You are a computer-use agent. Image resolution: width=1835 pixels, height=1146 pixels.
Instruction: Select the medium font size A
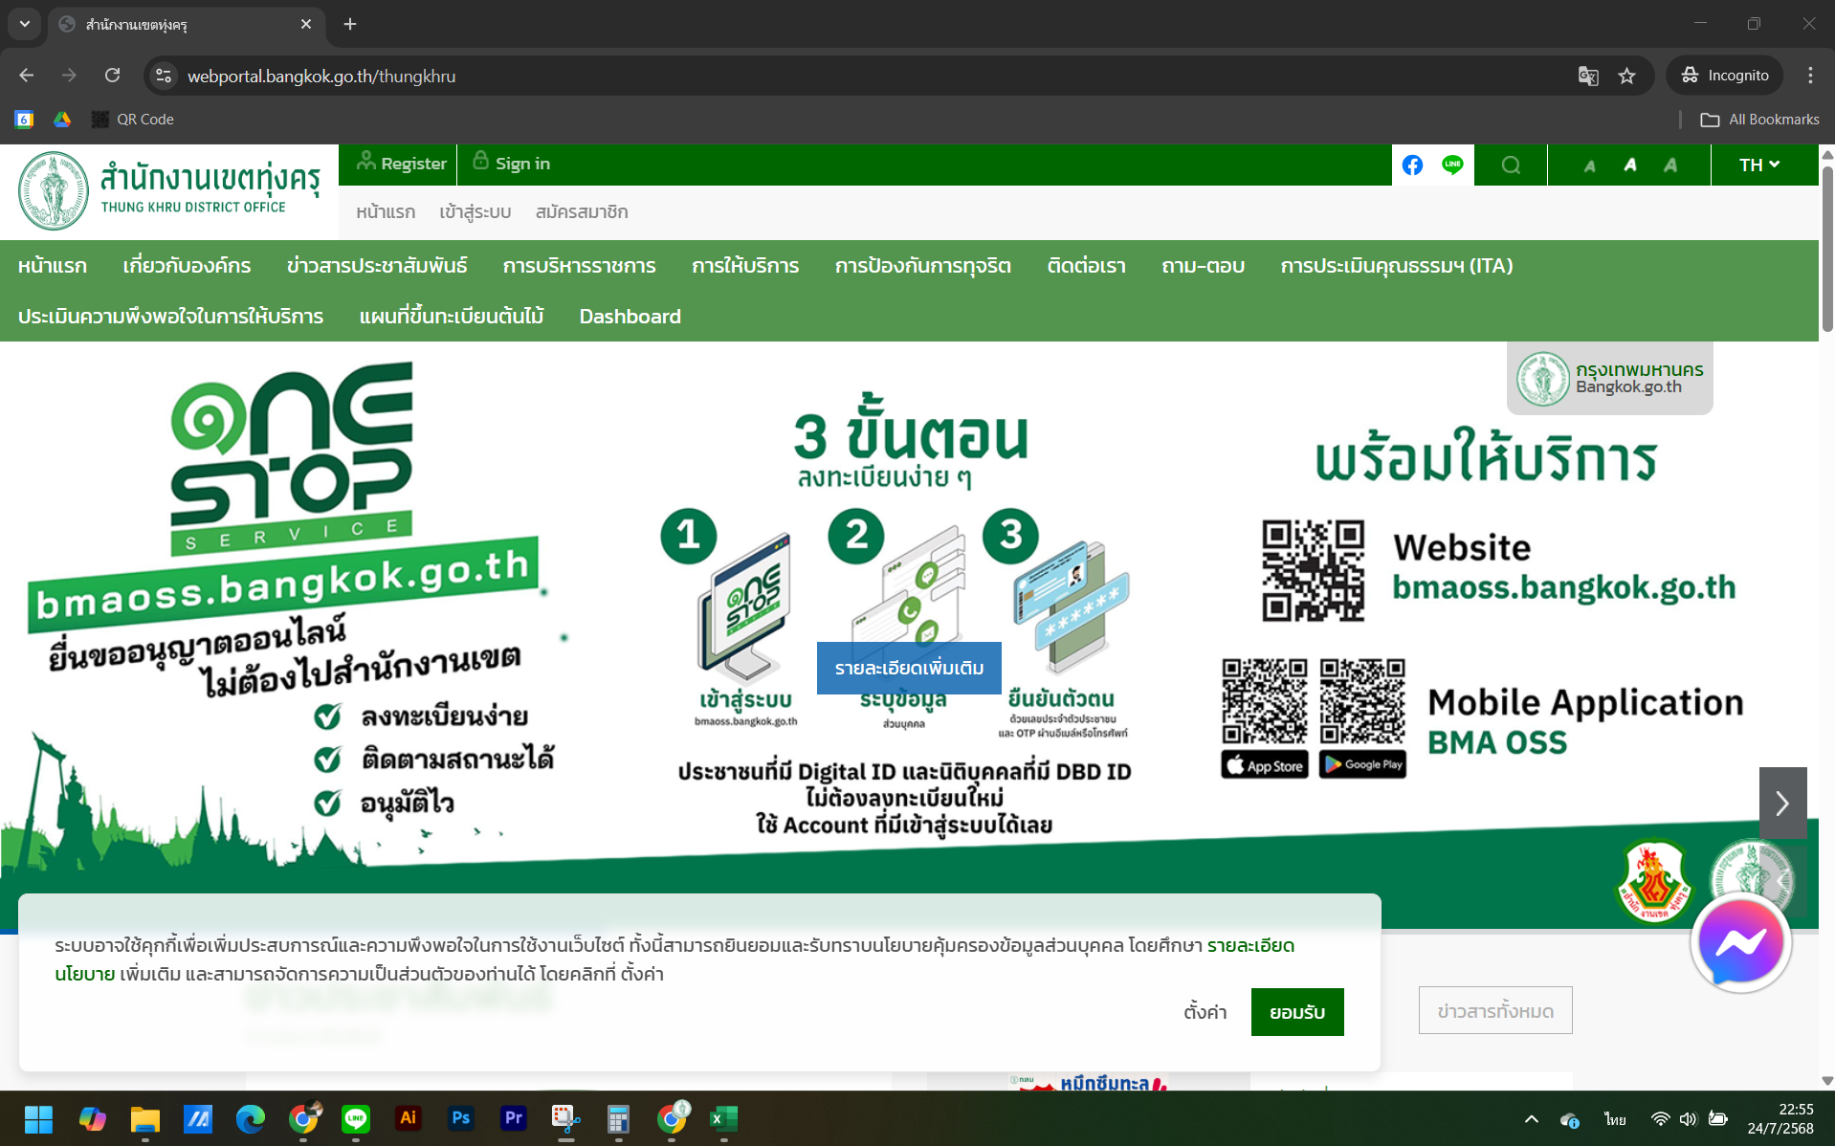1630,165
